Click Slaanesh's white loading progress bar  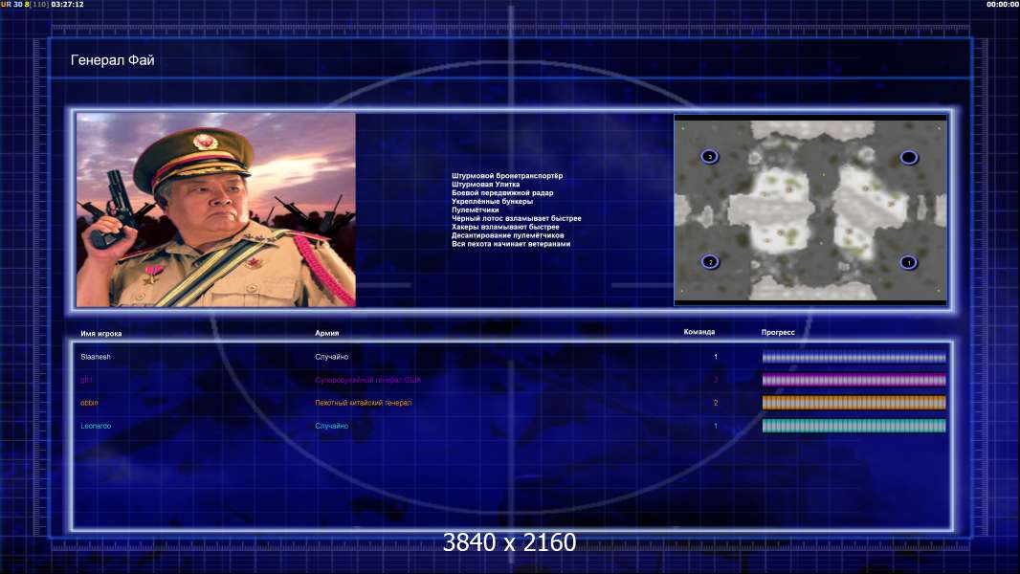854,357
